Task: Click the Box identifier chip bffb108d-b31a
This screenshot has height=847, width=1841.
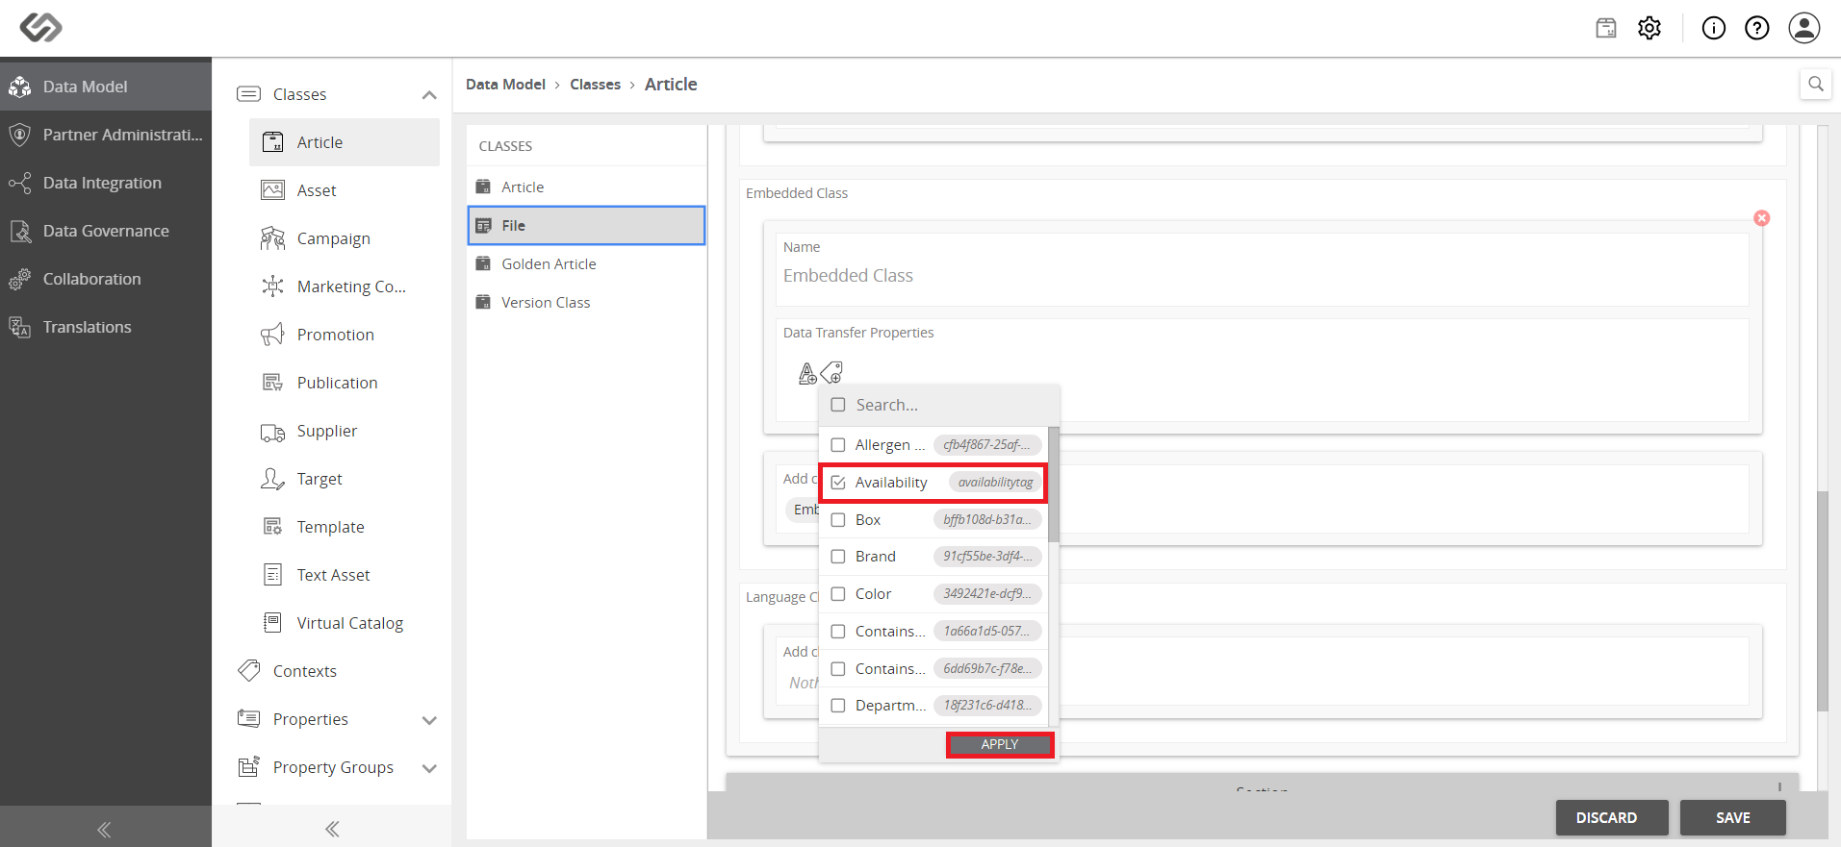Action: [987, 520]
